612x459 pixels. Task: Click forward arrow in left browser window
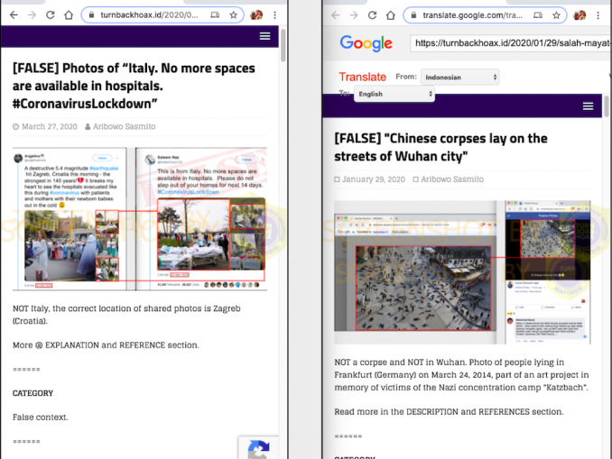32,15
